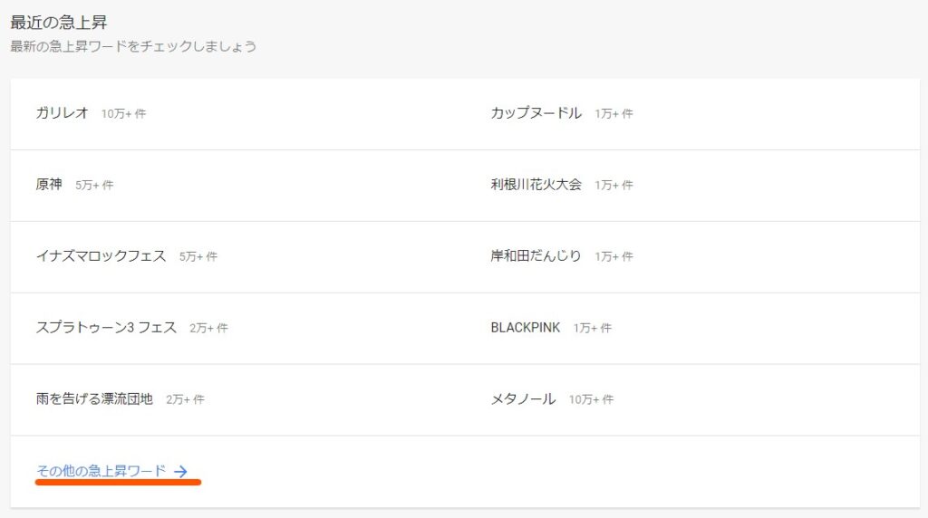Click the 10万+ 件 count beside メタノール

pos(591,399)
